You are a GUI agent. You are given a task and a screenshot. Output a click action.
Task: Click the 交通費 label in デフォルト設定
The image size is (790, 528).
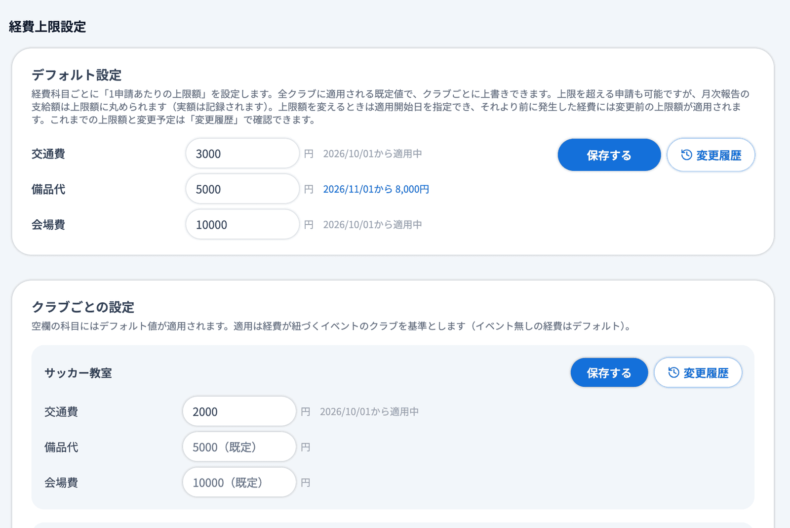coord(48,154)
